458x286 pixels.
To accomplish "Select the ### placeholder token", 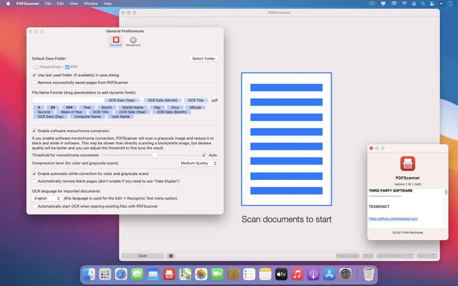I will point(69,107).
